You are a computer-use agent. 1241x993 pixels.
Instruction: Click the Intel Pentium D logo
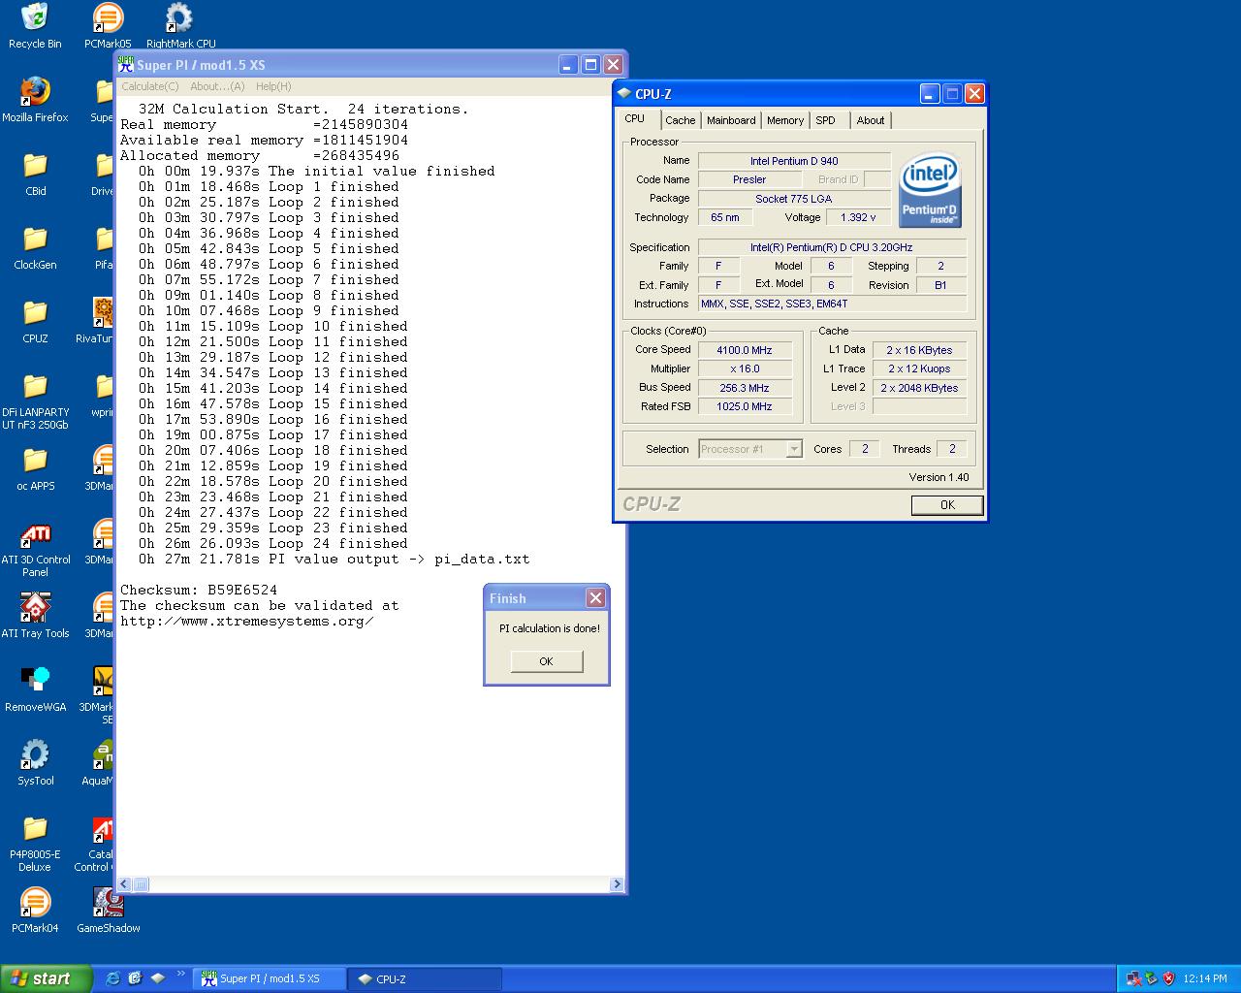(x=930, y=190)
